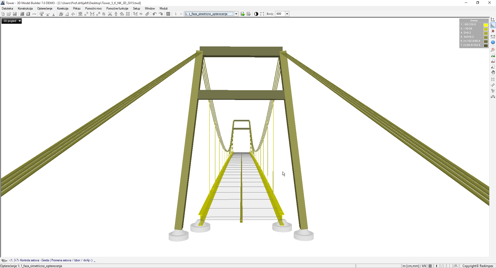Viewport: 496px width, 268px height.
Task: Click the Open file folder icon
Action: point(9,14)
